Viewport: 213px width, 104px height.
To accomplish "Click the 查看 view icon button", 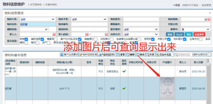I will click(x=120, y=55).
